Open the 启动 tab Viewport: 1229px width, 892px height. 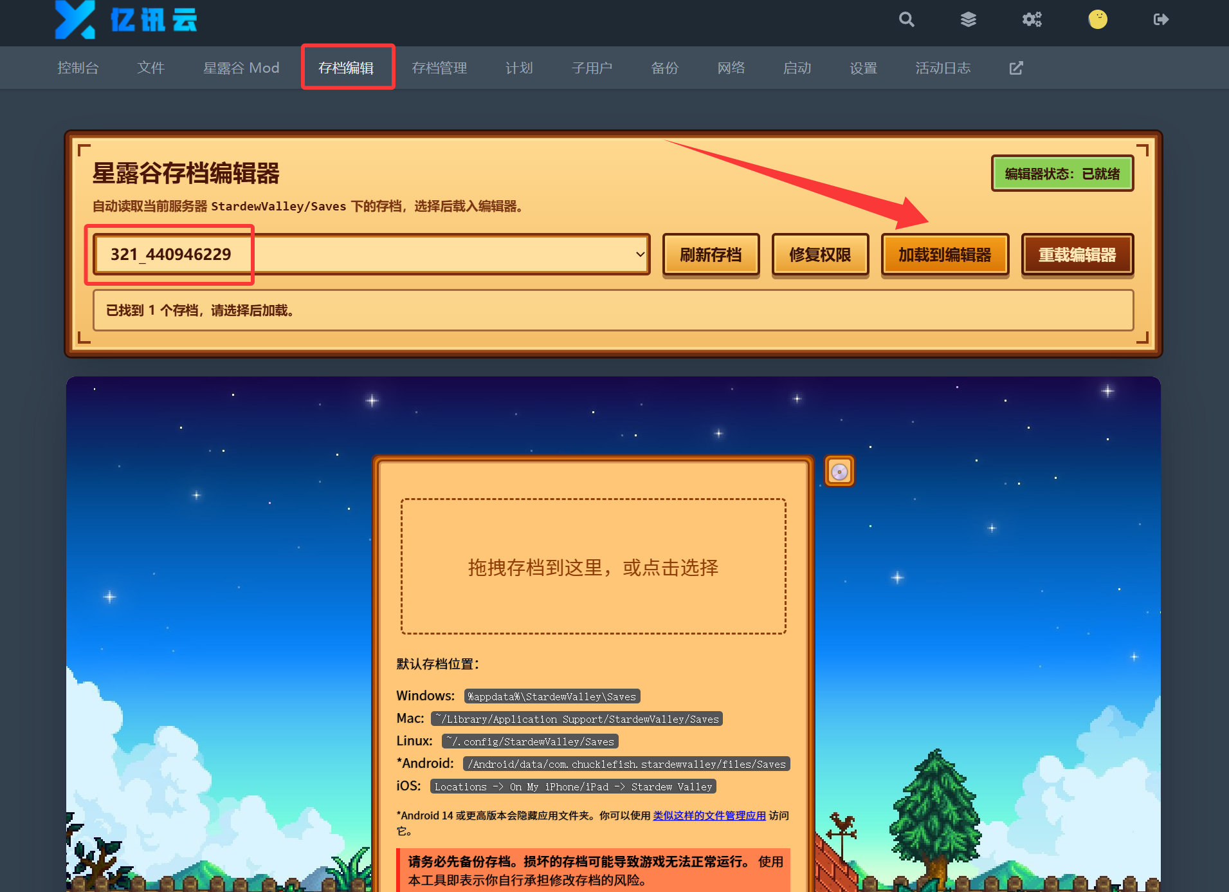pyautogui.click(x=797, y=68)
